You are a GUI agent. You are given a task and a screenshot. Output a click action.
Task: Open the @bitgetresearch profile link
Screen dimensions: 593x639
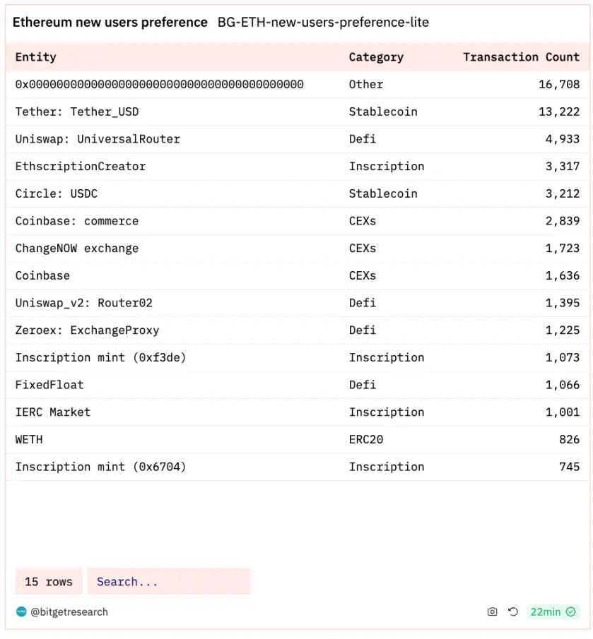(69, 612)
